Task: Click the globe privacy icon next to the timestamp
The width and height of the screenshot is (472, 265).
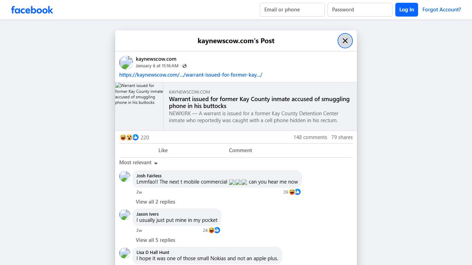Action: click(x=185, y=66)
